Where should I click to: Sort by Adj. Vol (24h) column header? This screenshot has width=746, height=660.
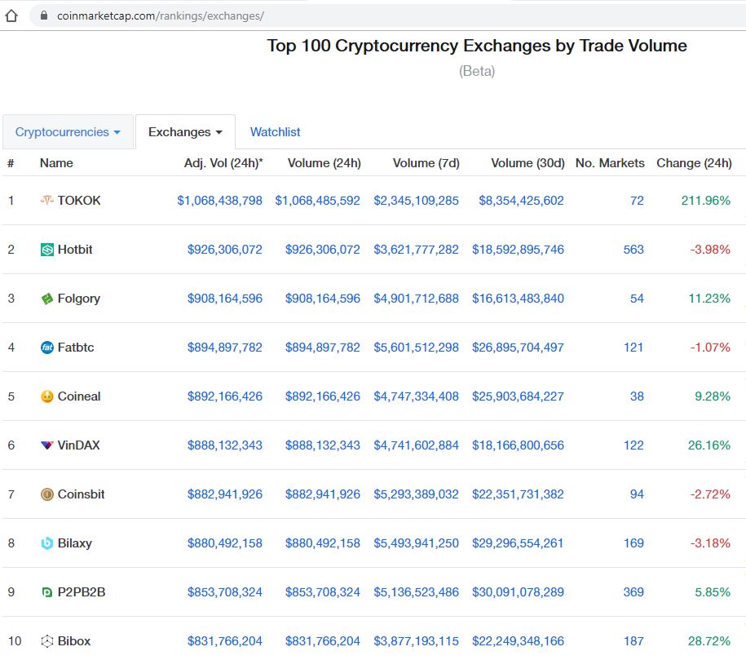coord(223,163)
